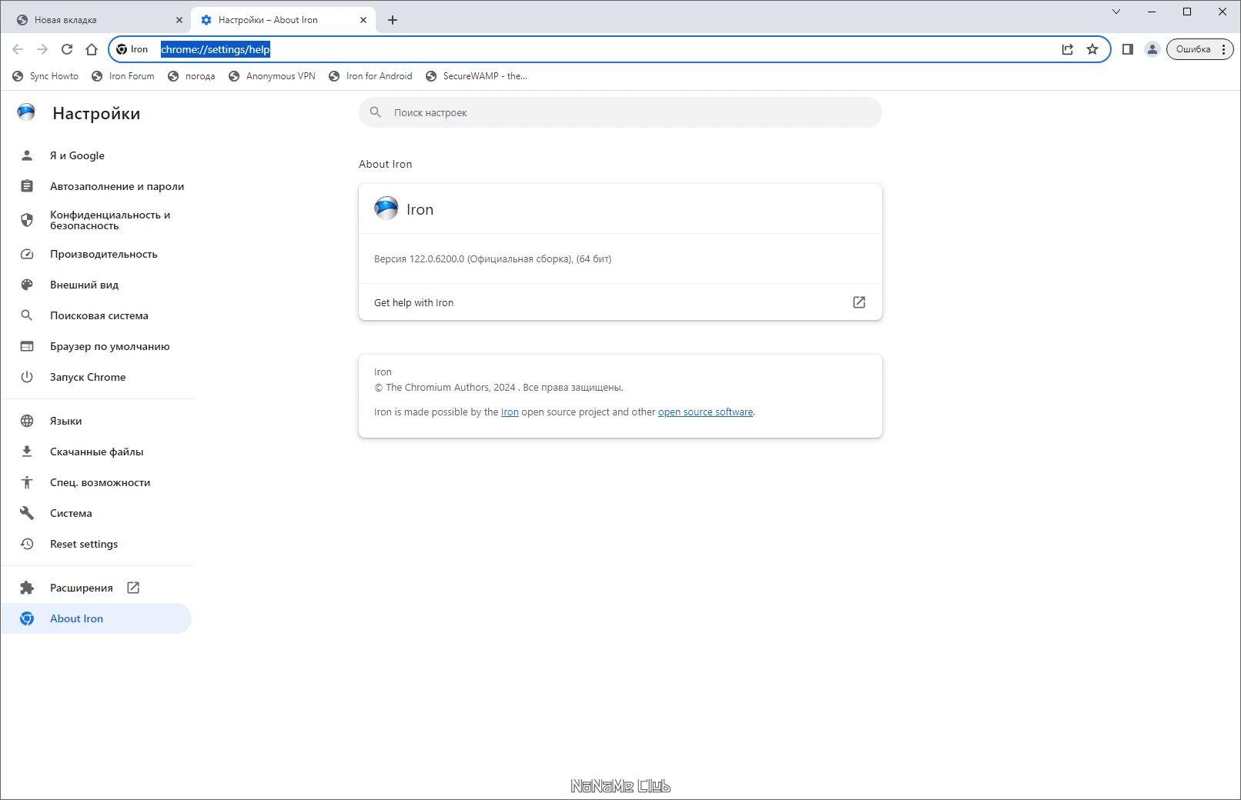Click the version text Версия 122.0.6200.0
The width and height of the screenshot is (1241, 800).
(493, 259)
